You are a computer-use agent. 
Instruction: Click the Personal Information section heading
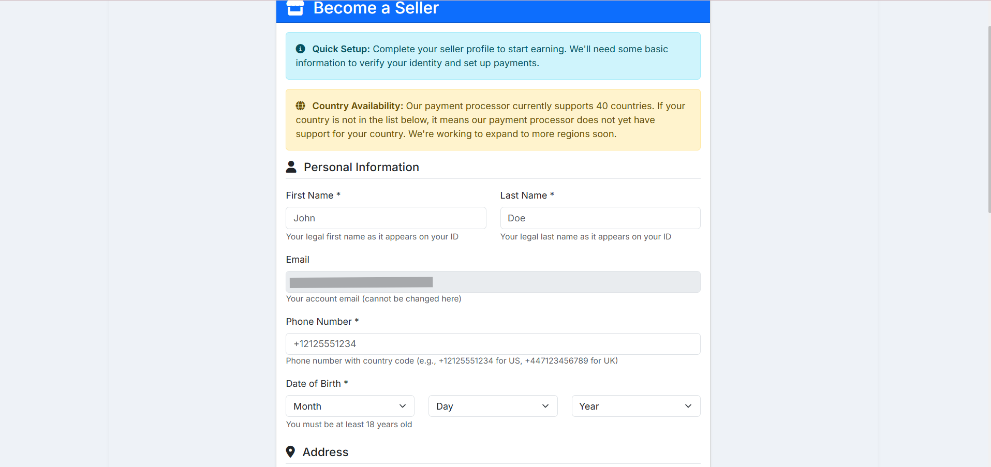click(361, 167)
